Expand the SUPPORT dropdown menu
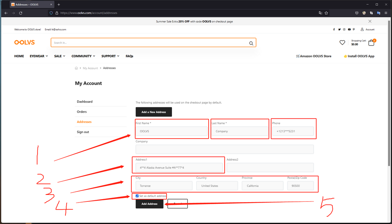This screenshot has width=392, height=224. 110,56
